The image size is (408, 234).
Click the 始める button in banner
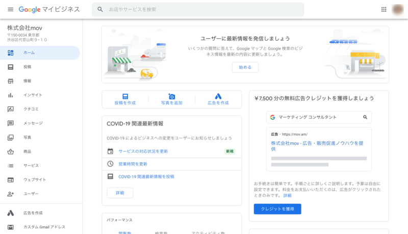(x=245, y=67)
